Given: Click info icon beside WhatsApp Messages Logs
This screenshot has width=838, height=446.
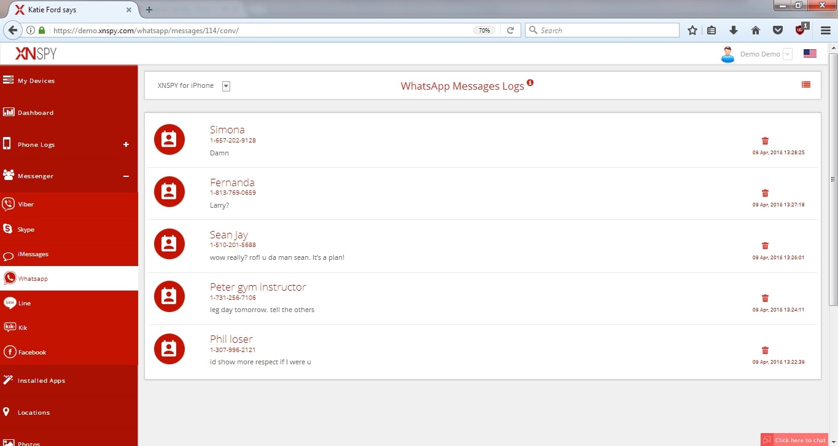Looking at the screenshot, I should tap(530, 82).
